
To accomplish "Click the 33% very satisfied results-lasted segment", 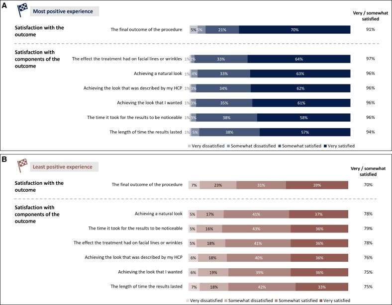I will pos(322,287).
